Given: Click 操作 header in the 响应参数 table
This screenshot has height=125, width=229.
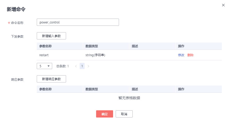Looking at the screenshot, I should tap(181, 89).
